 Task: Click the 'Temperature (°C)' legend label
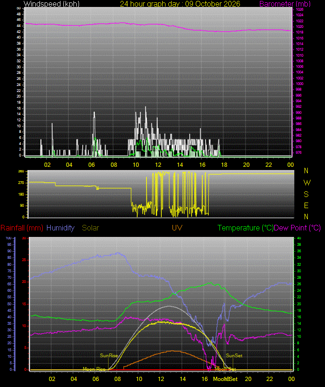pos(245,228)
